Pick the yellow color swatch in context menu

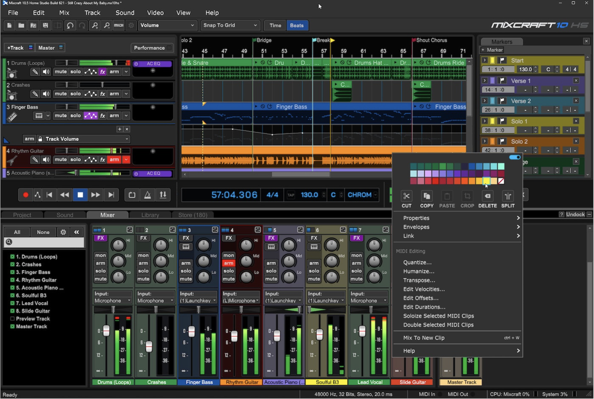(486, 181)
